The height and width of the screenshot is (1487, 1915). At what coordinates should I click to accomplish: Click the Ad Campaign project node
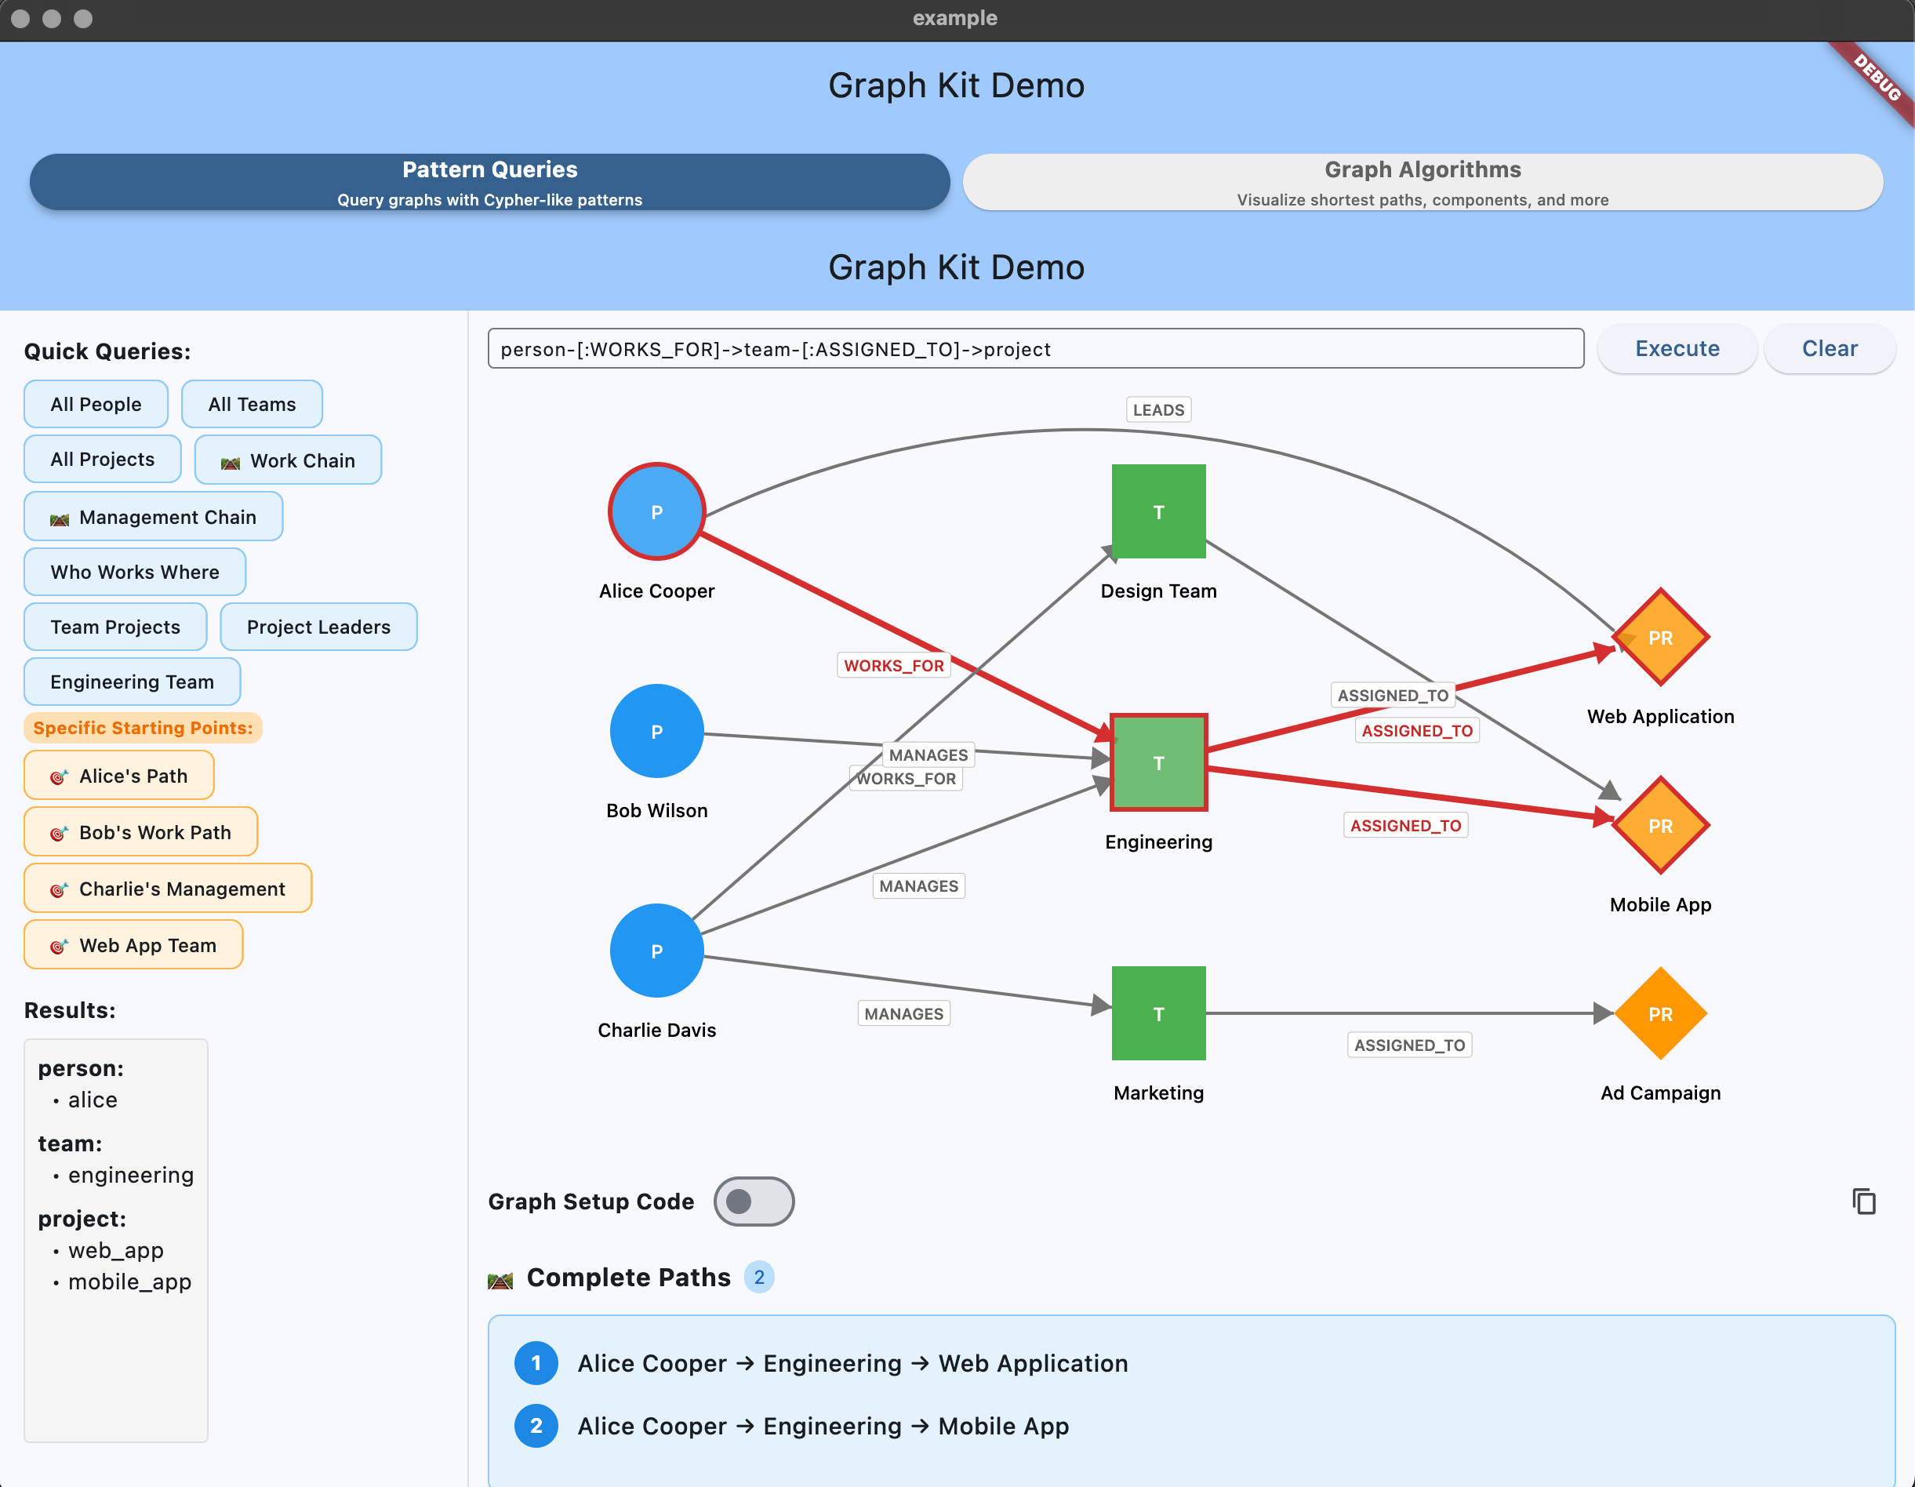point(1660,1013)
